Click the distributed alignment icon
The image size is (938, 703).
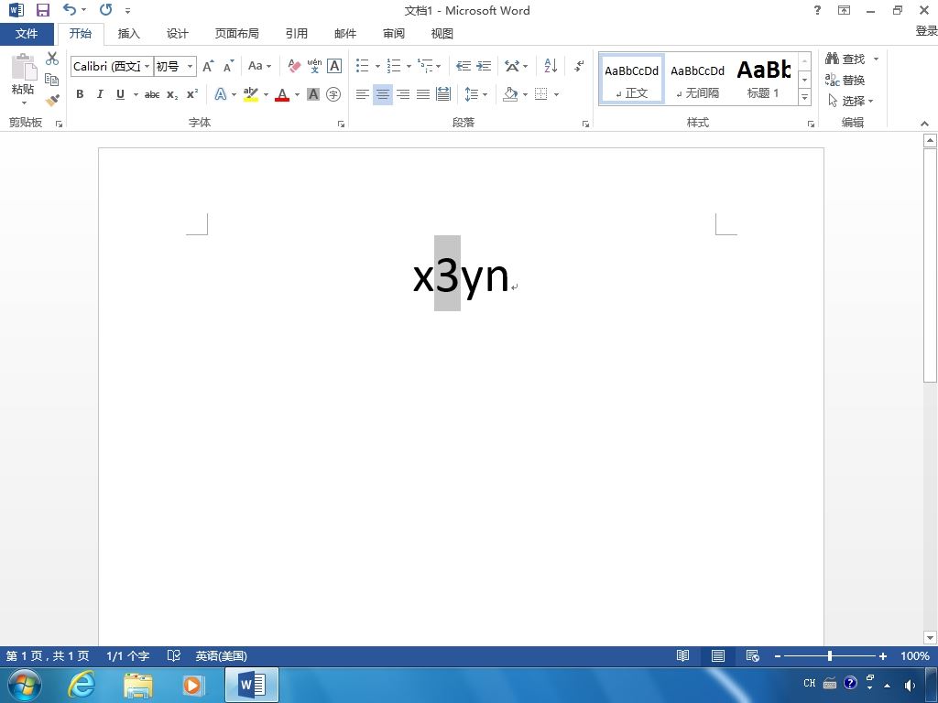coord(443,94)
